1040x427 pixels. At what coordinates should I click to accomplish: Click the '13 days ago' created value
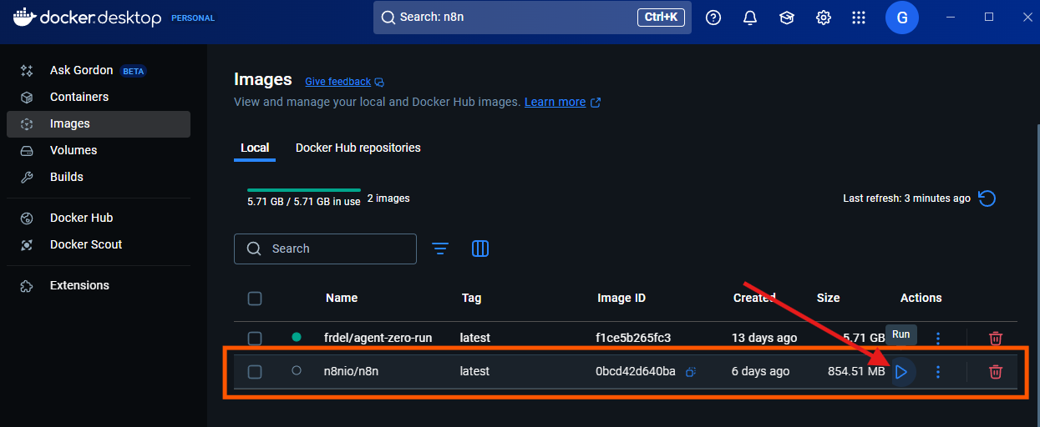[x=764, y=338]
